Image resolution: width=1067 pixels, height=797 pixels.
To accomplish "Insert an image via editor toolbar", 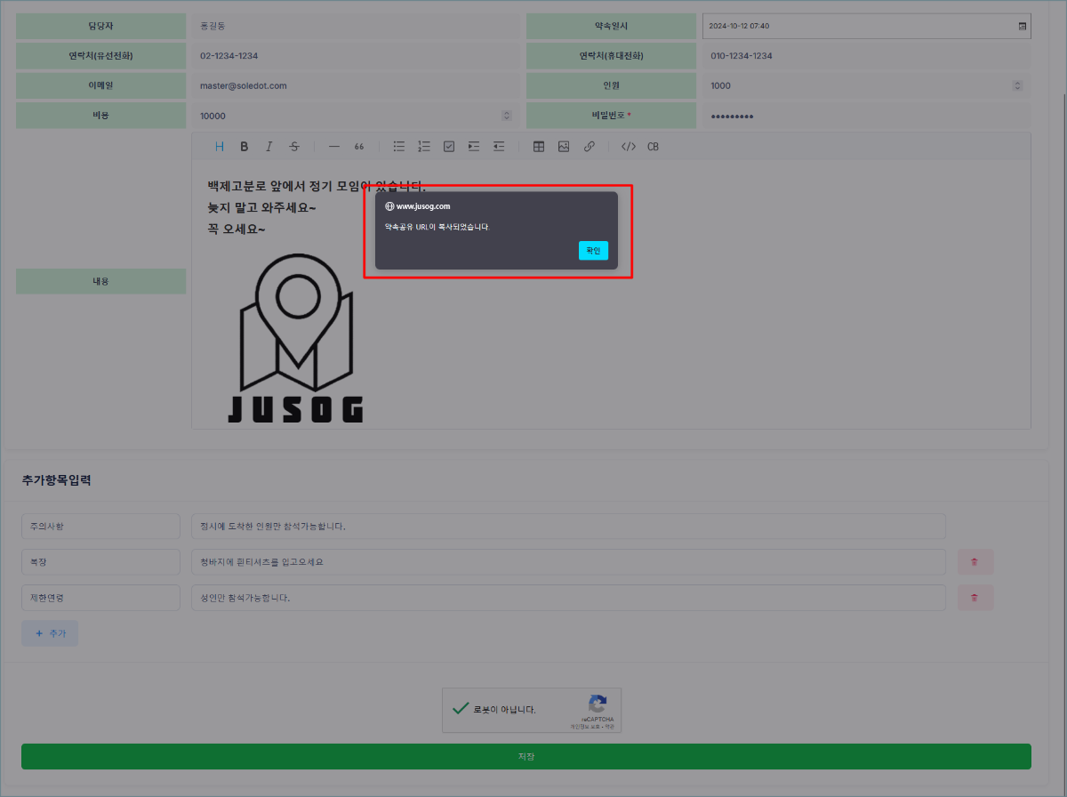I will tap(564, 147).
